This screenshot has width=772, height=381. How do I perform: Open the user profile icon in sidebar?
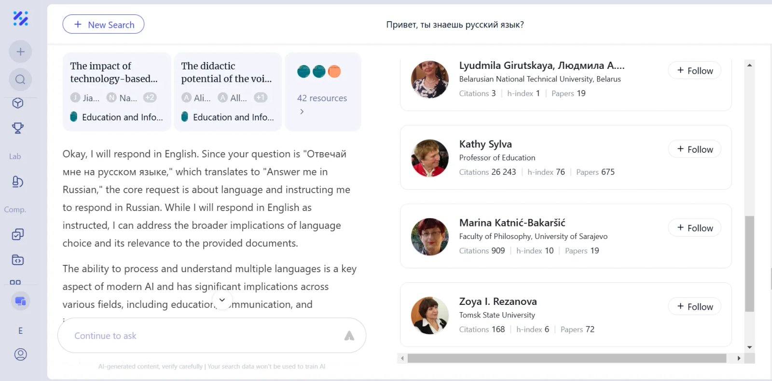tap(20, 355)
